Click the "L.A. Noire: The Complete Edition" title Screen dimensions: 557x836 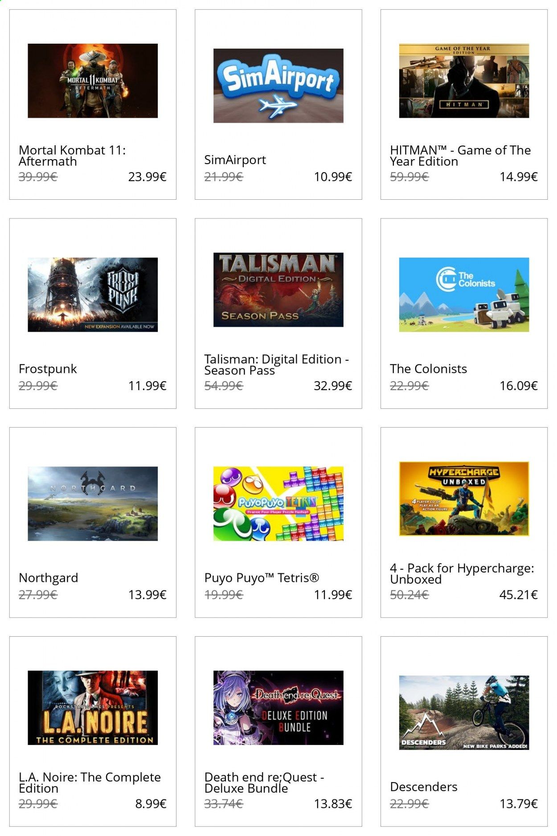(x=90, y=782)
